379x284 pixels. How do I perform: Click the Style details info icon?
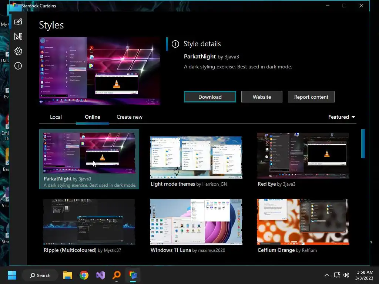[x=175, y=44]
